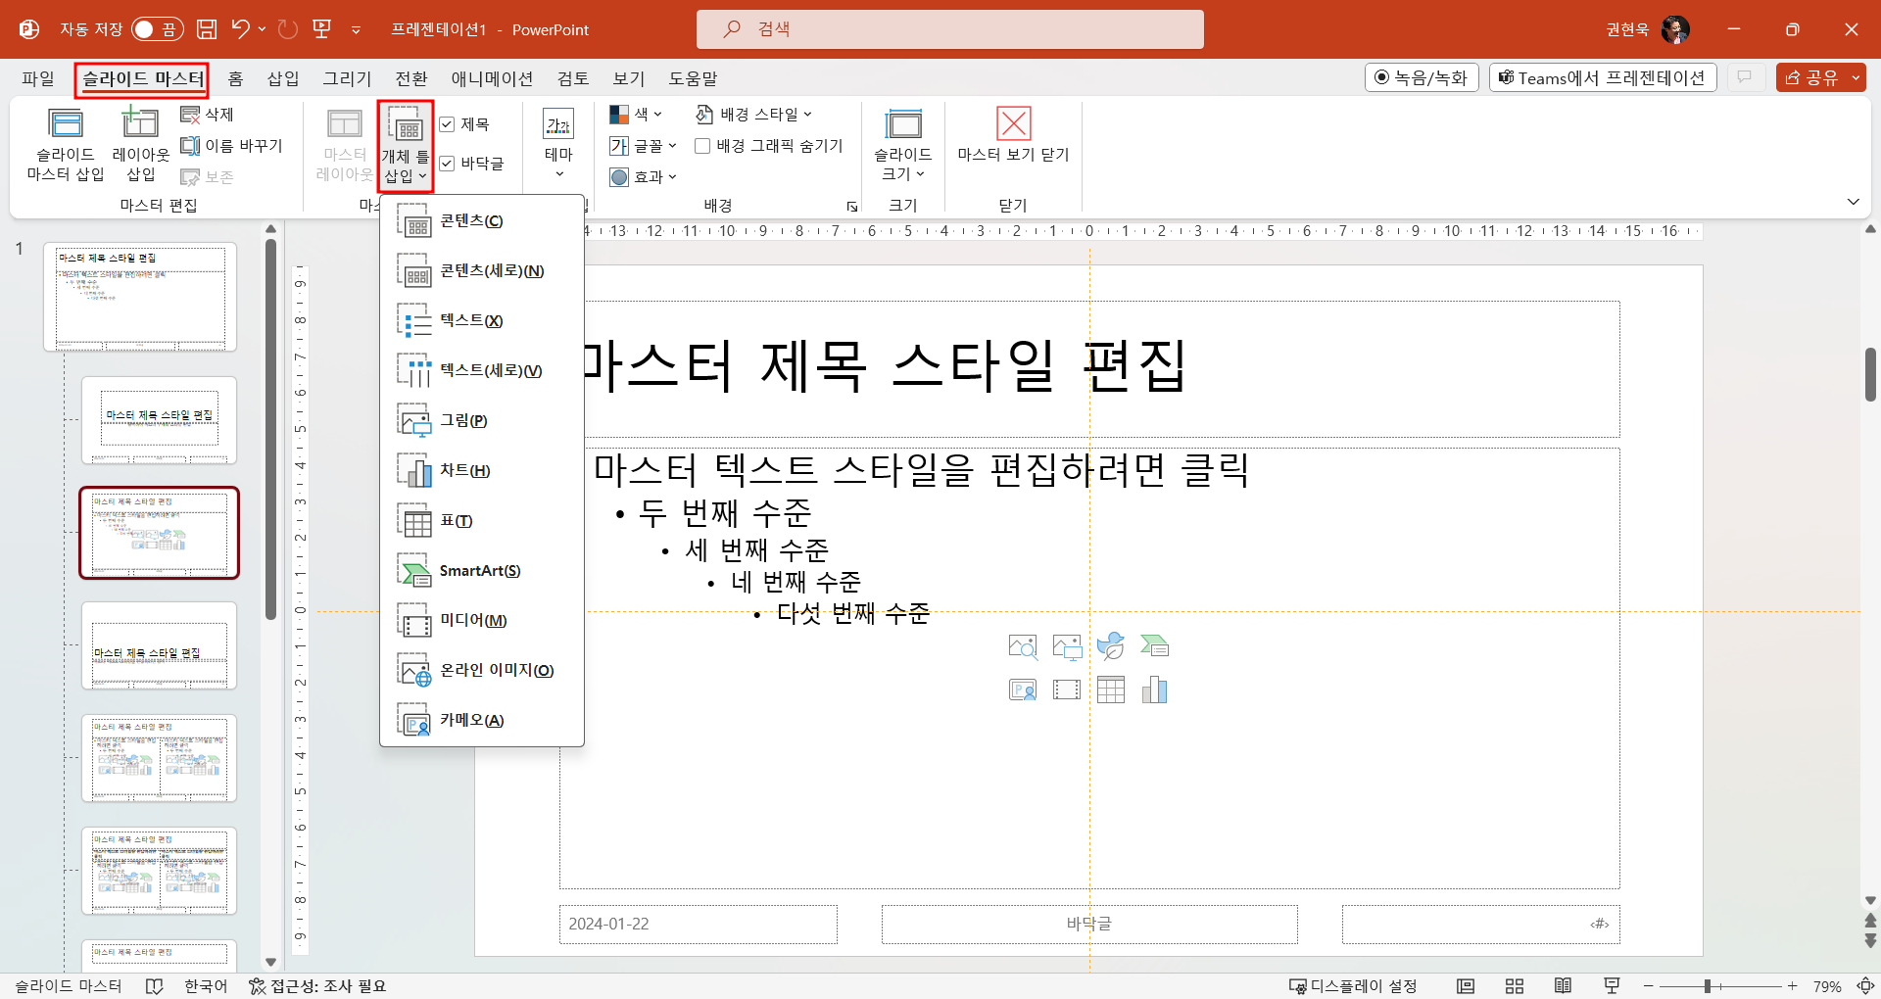Open Slide Size (슬라이드 크기) dropdown
Viewport: 1881px width, 999px height.
pyautogui.click(x=903, y=145)
